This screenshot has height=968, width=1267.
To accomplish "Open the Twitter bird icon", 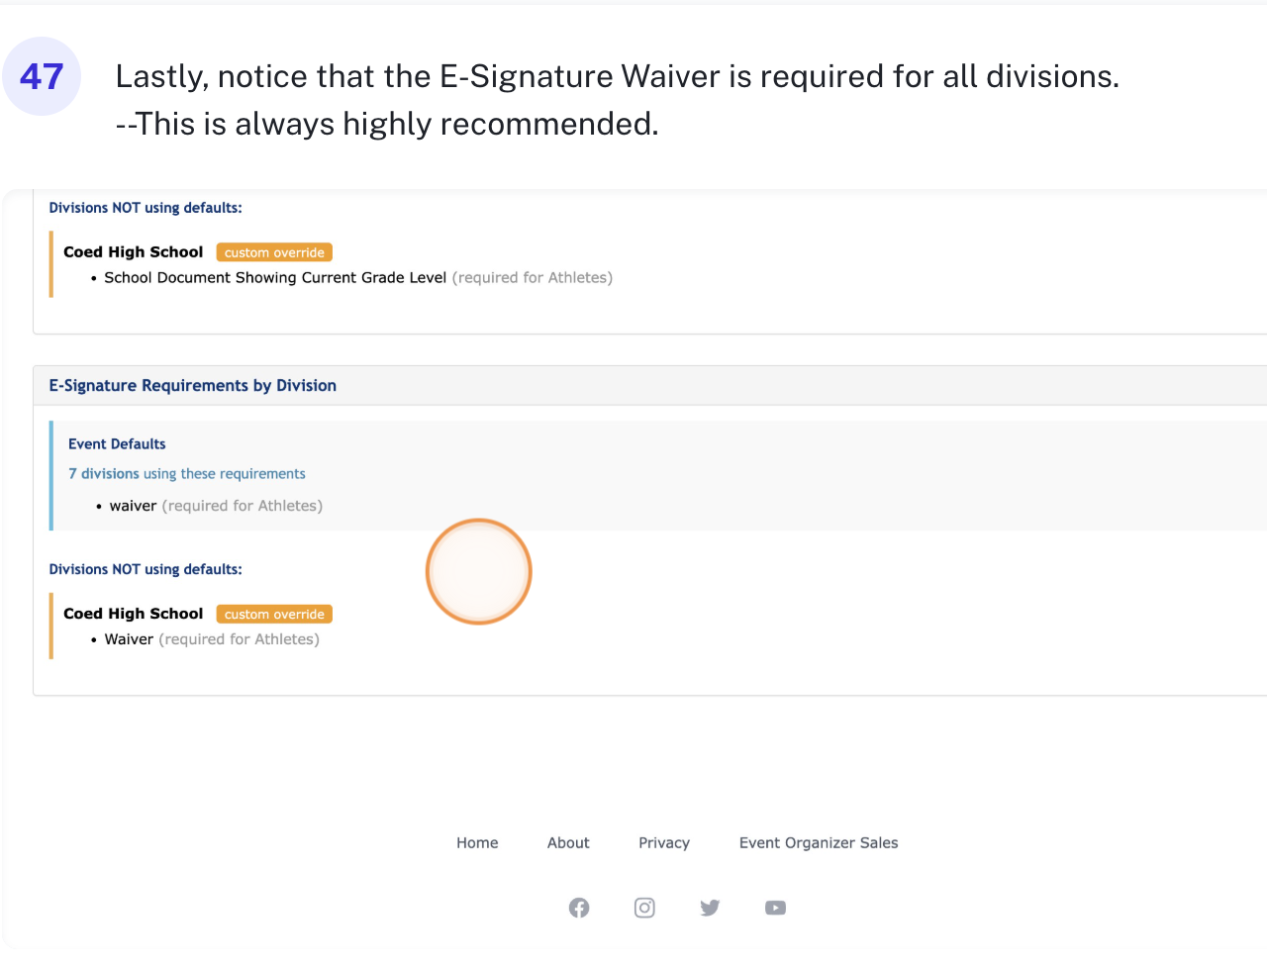I will click(710, 908).
